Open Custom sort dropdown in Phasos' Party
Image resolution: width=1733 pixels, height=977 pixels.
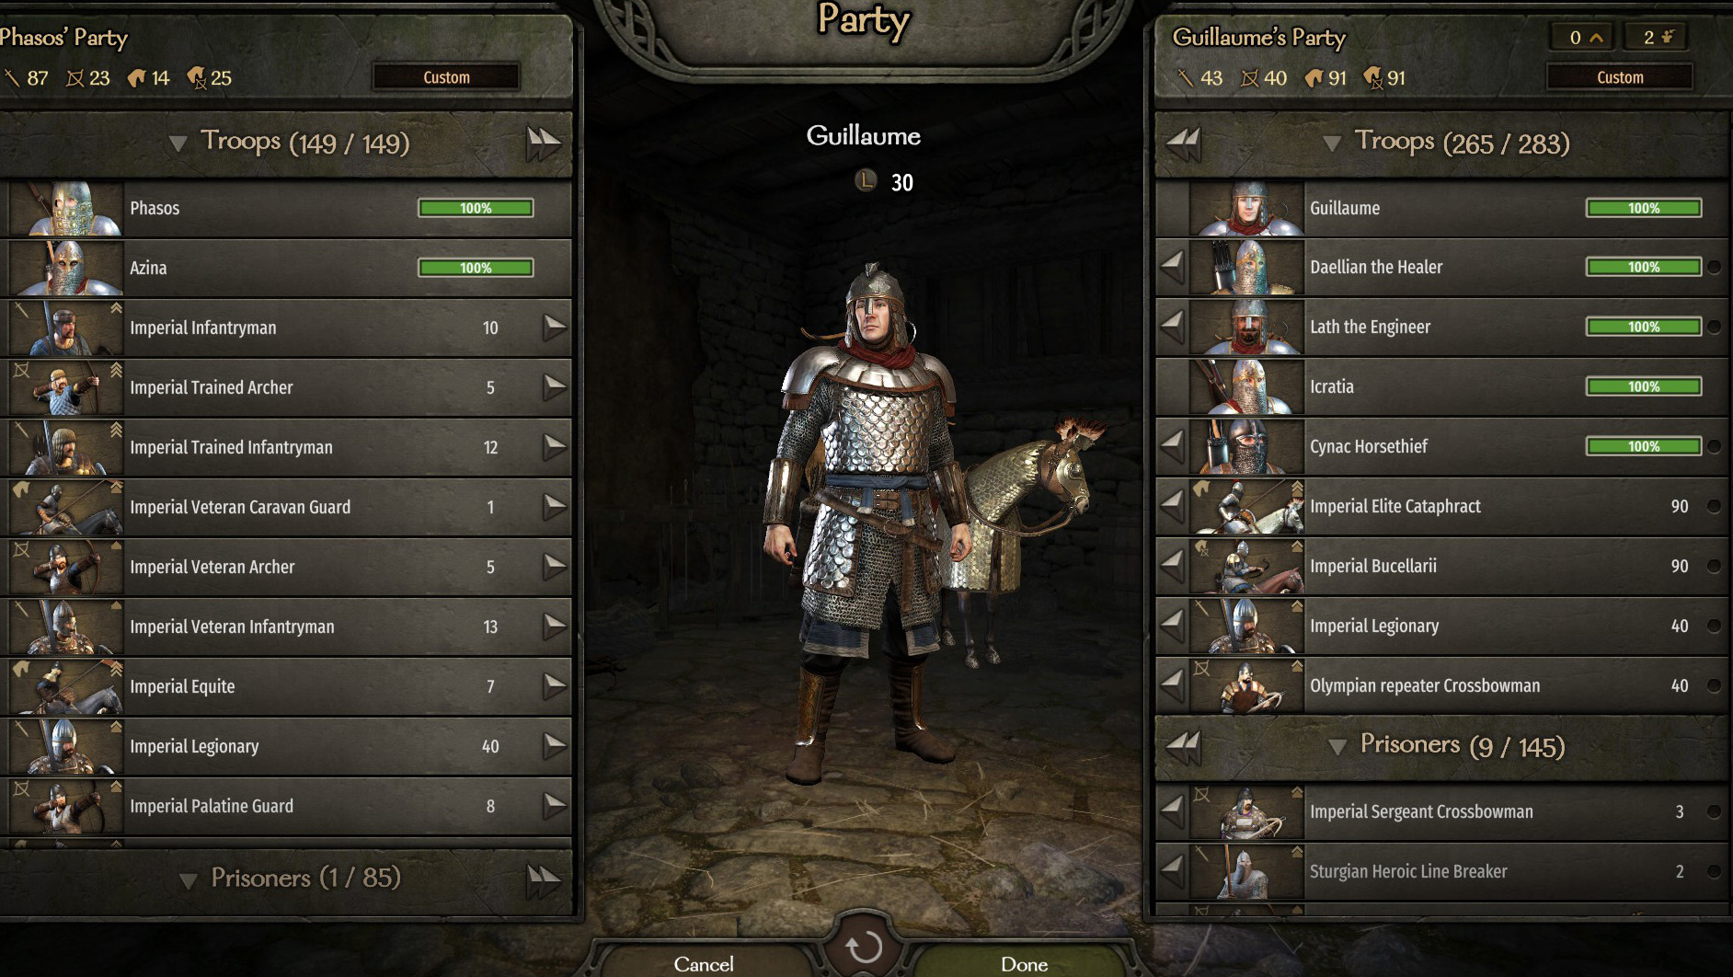tap(446, 77)
